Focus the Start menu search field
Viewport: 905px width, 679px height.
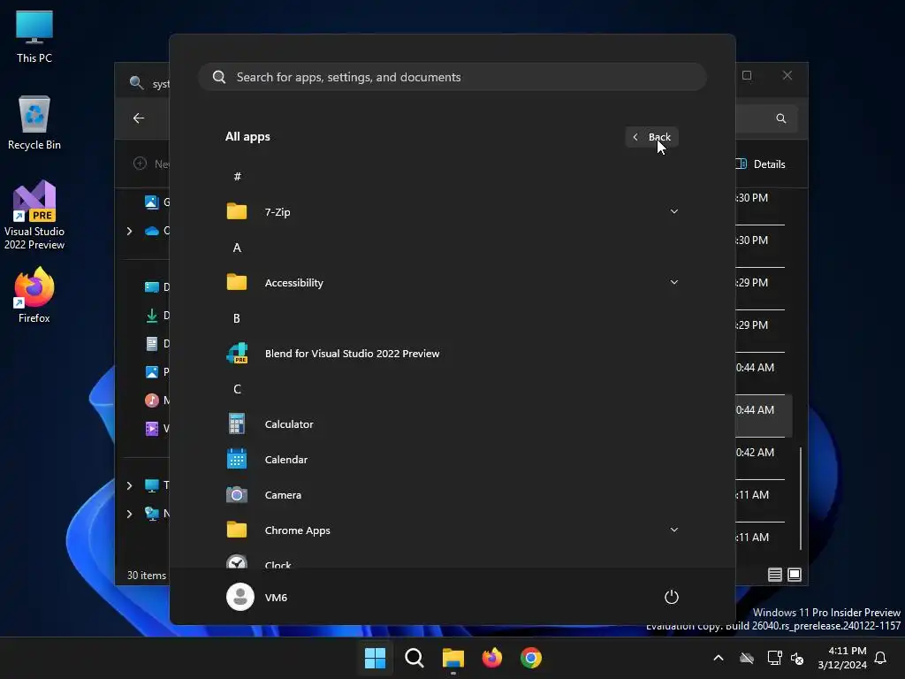click(452, 77)
